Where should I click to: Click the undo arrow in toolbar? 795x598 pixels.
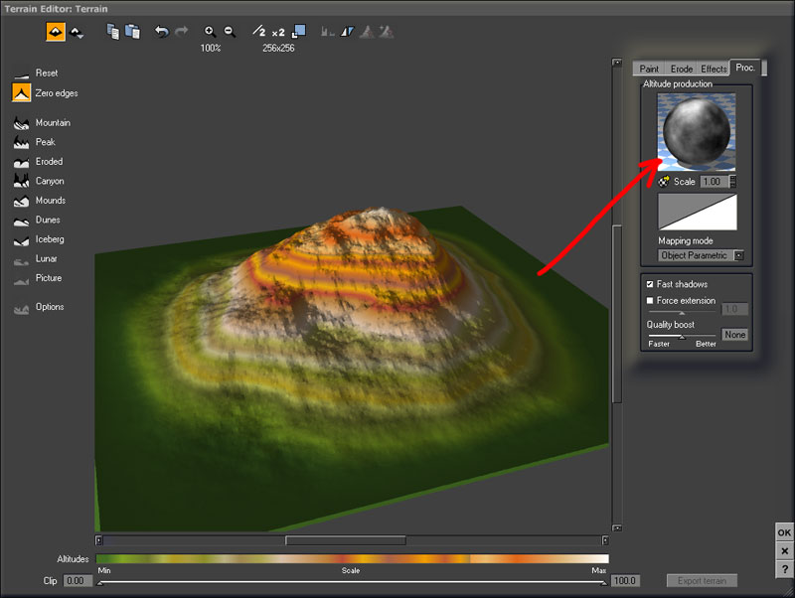click(161, 32)
